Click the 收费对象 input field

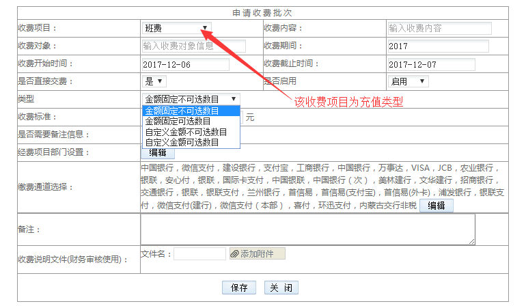tap(193, 46)
